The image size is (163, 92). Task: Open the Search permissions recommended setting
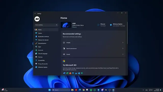pyautogui.click(x=93, y=49)
